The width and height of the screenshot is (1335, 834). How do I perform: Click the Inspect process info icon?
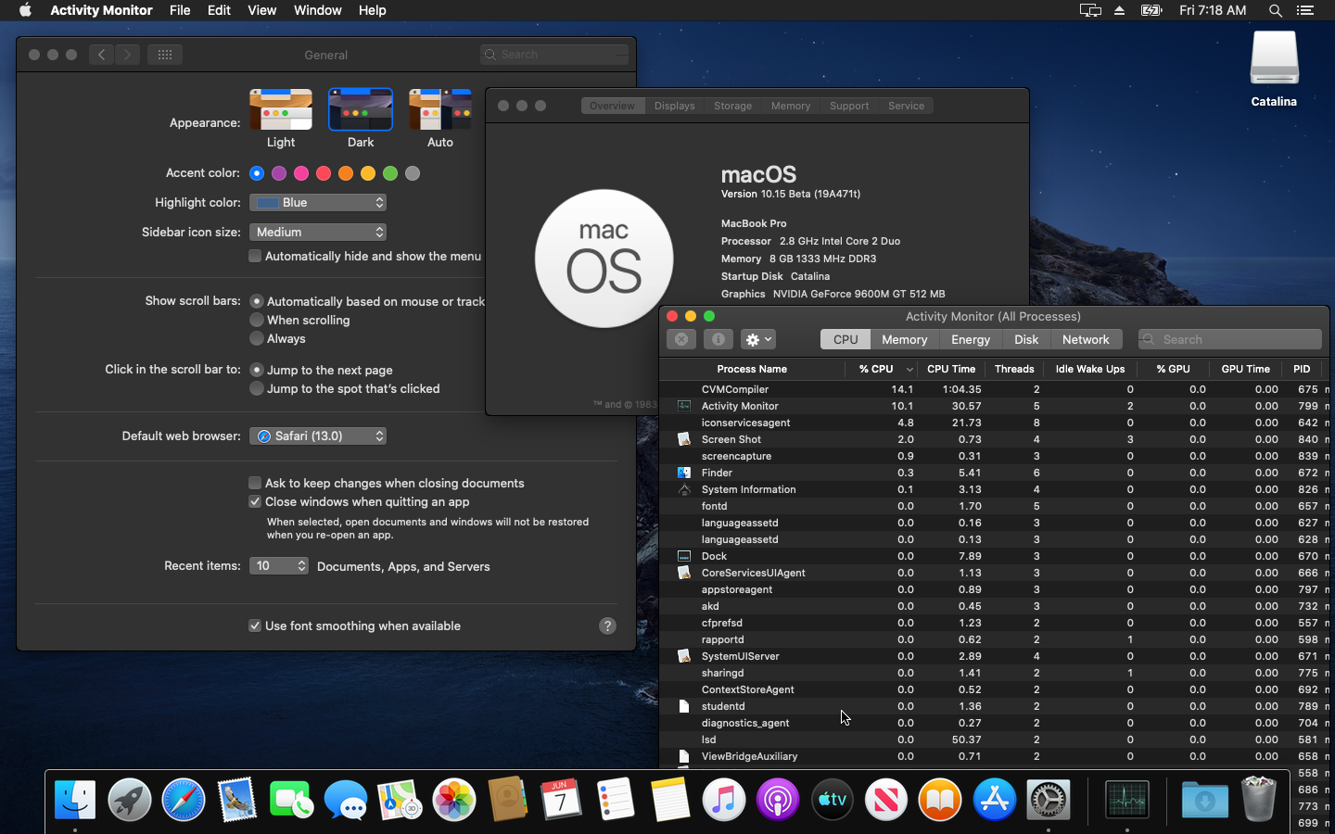click(718, 340)
